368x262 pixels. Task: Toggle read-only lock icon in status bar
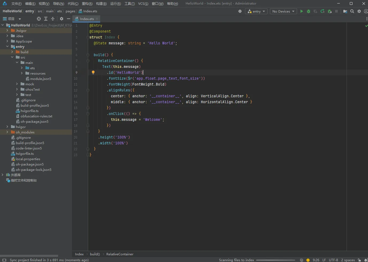359,260
